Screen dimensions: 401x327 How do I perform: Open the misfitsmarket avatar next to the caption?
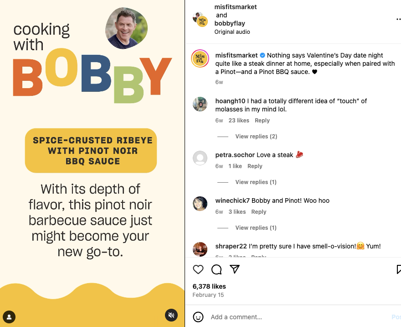pos(200,58)
